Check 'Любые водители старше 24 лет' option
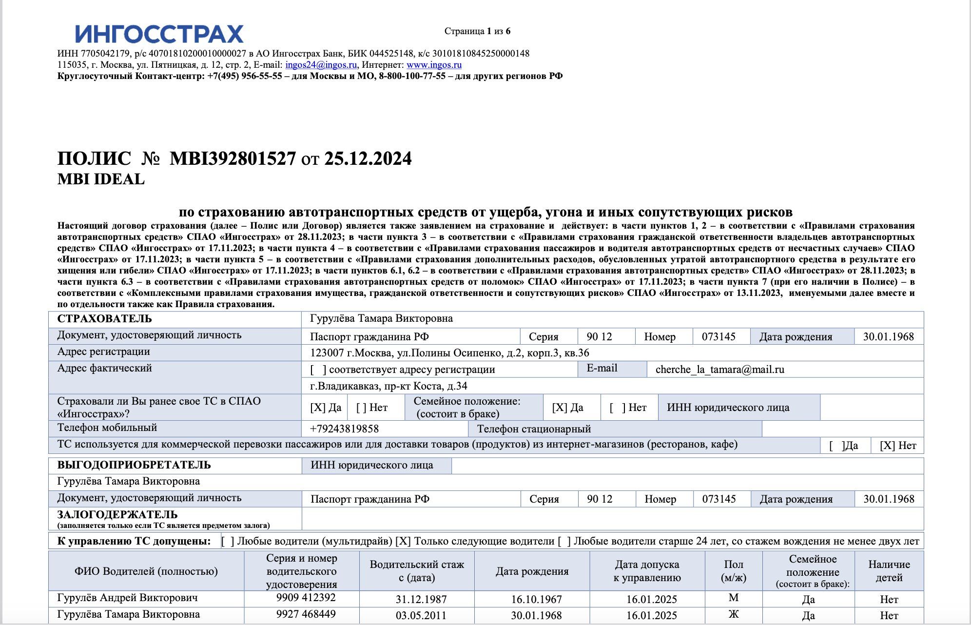Viewport: 971px width, 625px height. [564, 541]
